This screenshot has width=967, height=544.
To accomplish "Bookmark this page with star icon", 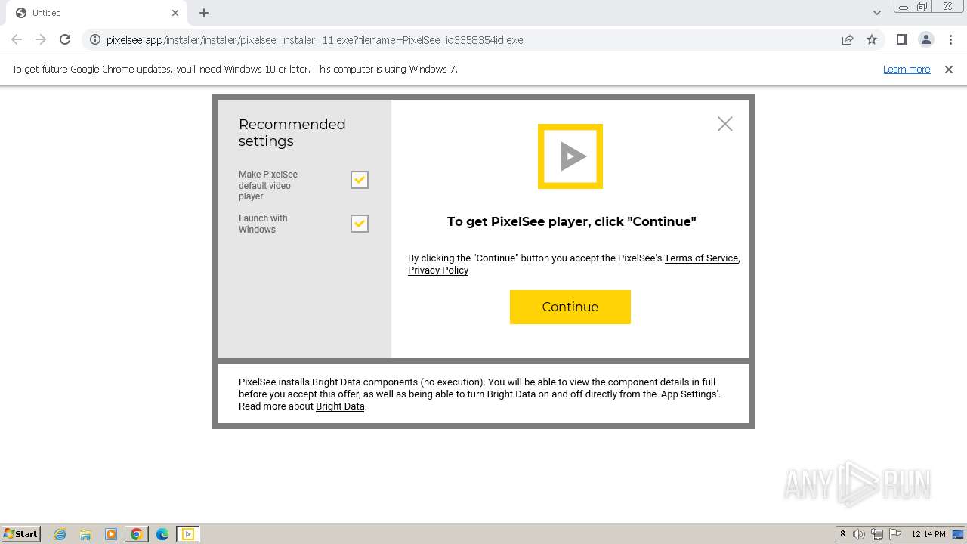I will [872, 39].
